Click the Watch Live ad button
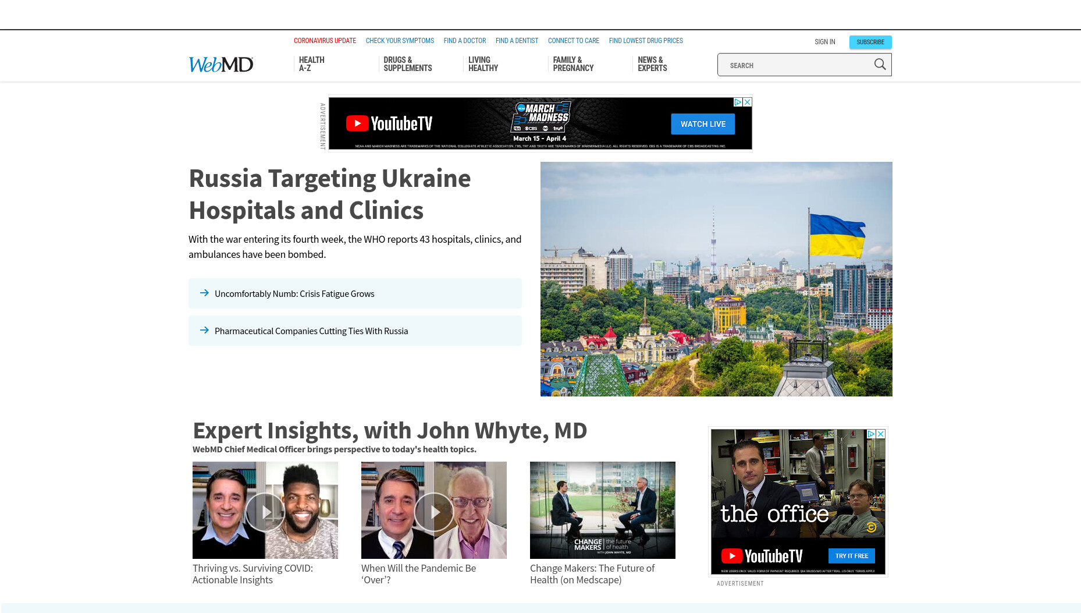Viewport: 1081px width, 613px height. tap(703, 124)
